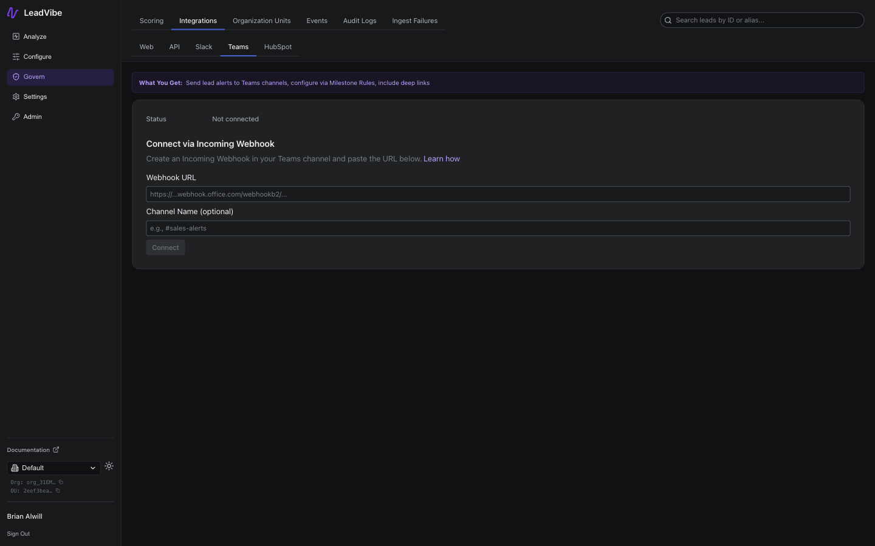Click the LeadVibe logo icon
Image resolution: width=875 pixels, height=546 pixels.
pos(13,12)
